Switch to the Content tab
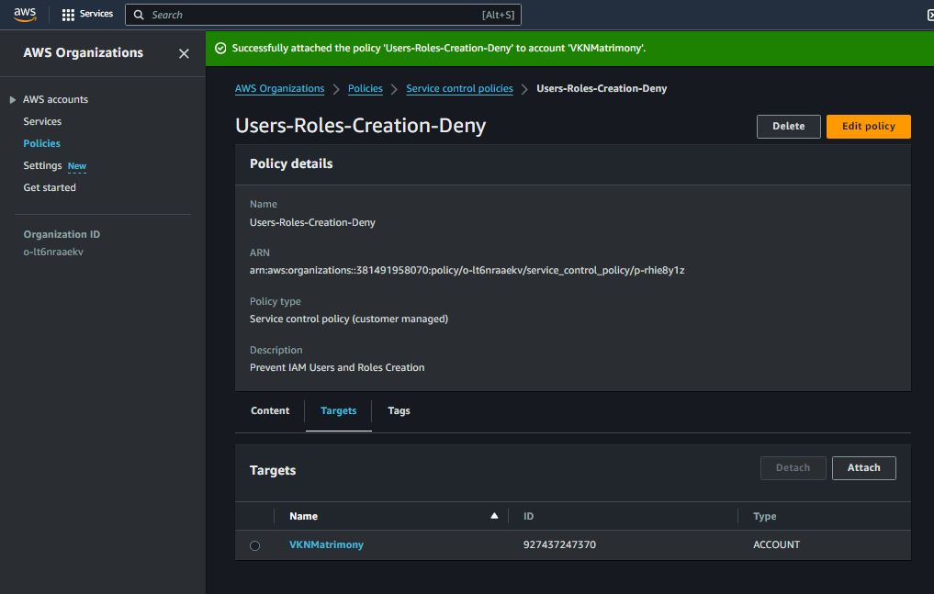Image resolution: width=934 pixels, height=594 pixels. tap(270, 411)
